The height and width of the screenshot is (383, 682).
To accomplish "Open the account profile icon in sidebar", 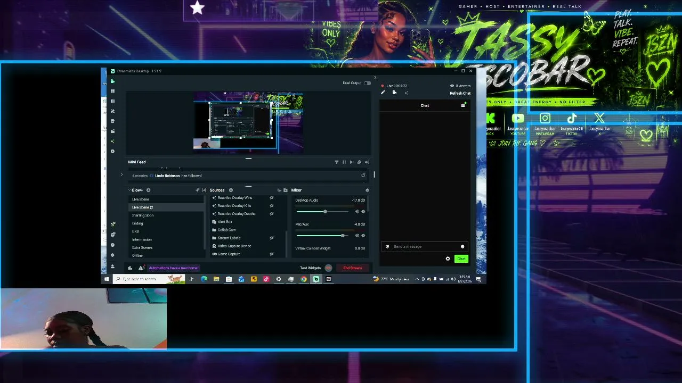I will [112, 266].
